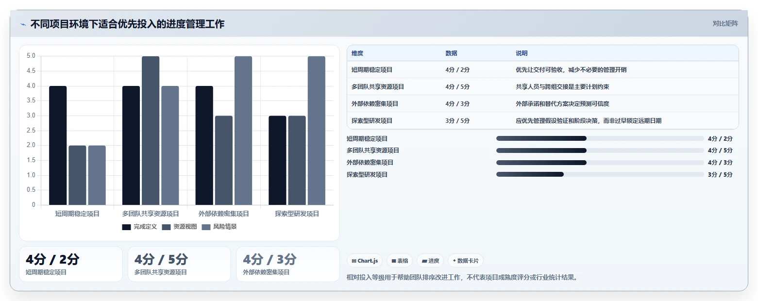Viewport: 758px width, 301px height.
Task: Toggle the 完成定义 dataset in the chart legend
Action: (139, 227)
